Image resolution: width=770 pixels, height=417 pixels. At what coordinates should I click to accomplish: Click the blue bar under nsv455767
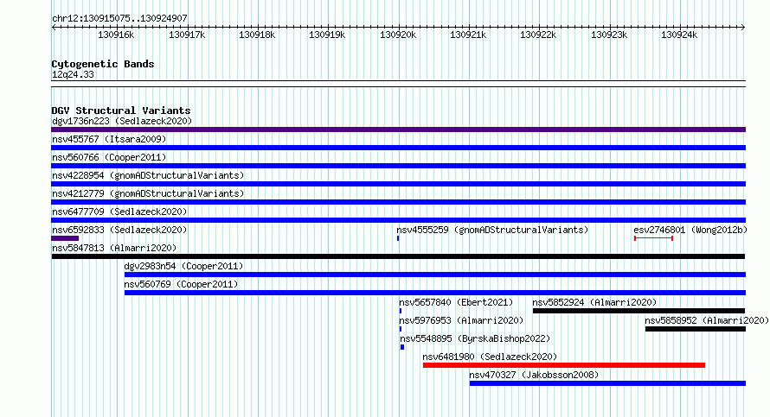click(398, 148)
